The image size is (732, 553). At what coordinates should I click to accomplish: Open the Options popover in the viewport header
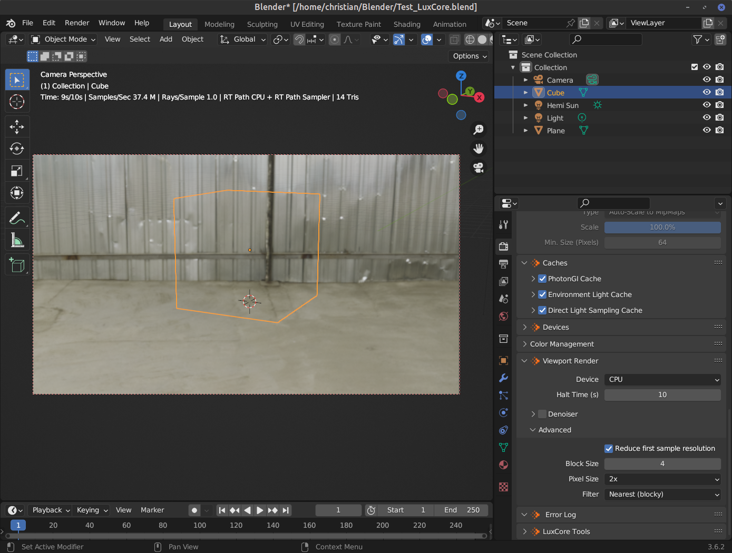coord(468,56)
